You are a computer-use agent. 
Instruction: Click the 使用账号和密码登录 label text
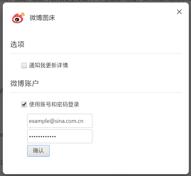(54, 104)
